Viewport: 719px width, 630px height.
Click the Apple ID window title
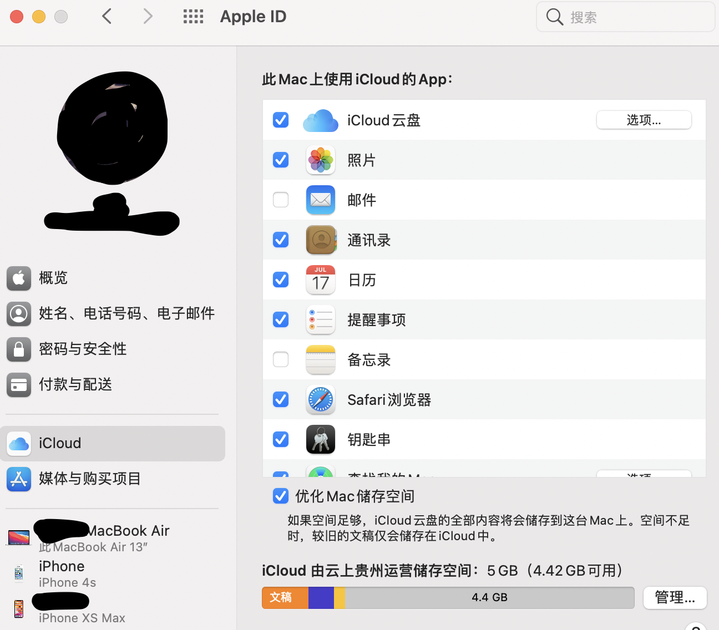[253, 17]
